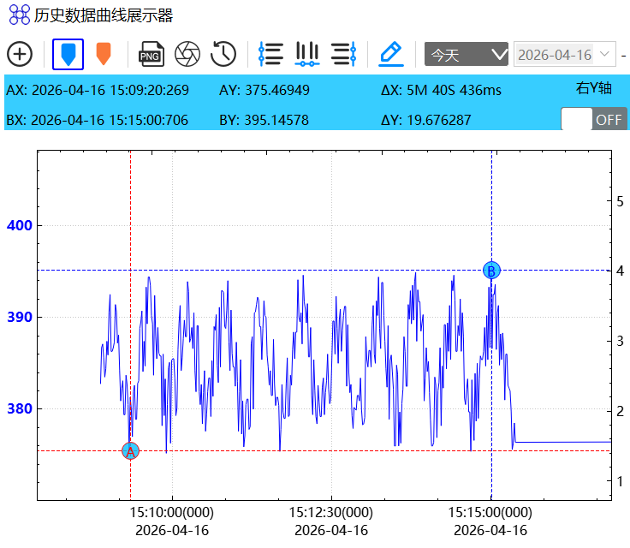
Task: Click the right axis label 4
Action: (x=620, y=271)
